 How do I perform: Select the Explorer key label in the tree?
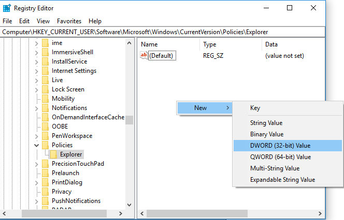click(71, 154)
